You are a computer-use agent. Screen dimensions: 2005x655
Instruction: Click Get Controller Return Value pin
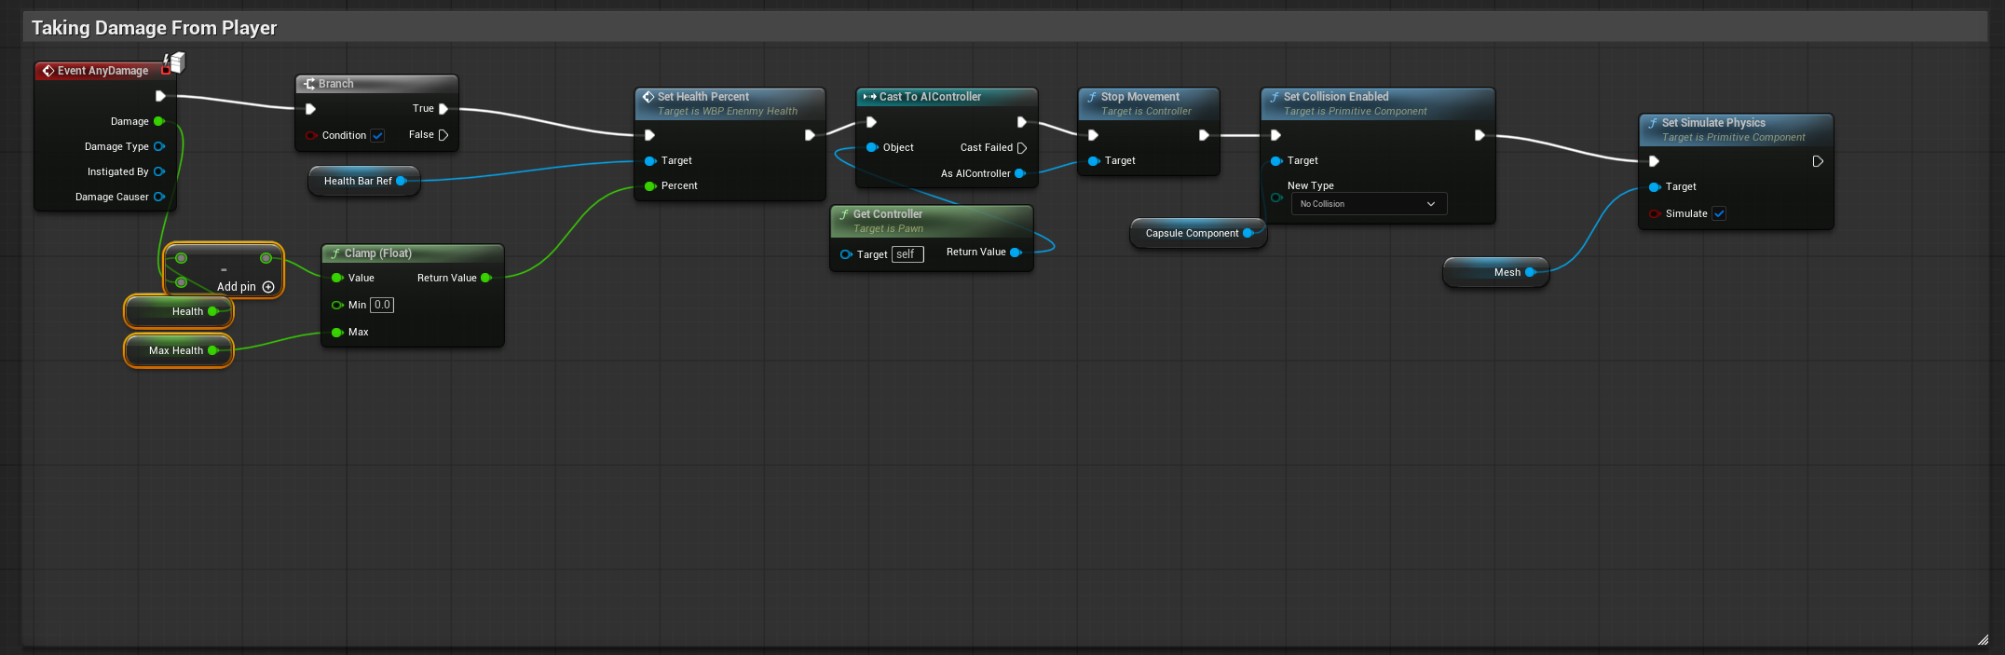pyautogui.click(x=1016, y=252)
